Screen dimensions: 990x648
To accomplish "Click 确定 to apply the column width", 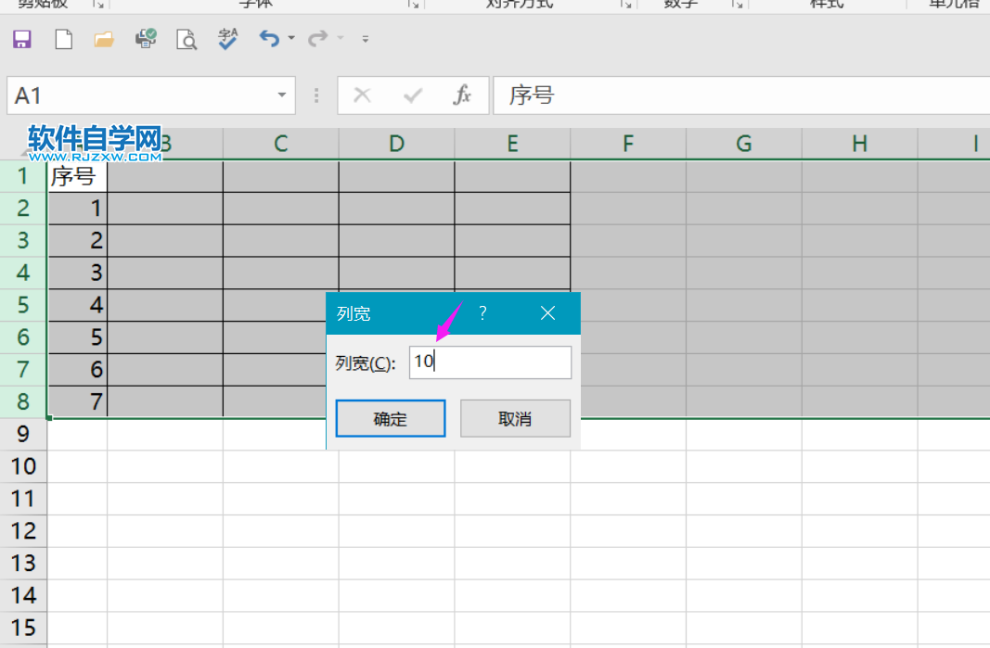I will [x=390, y=418].
